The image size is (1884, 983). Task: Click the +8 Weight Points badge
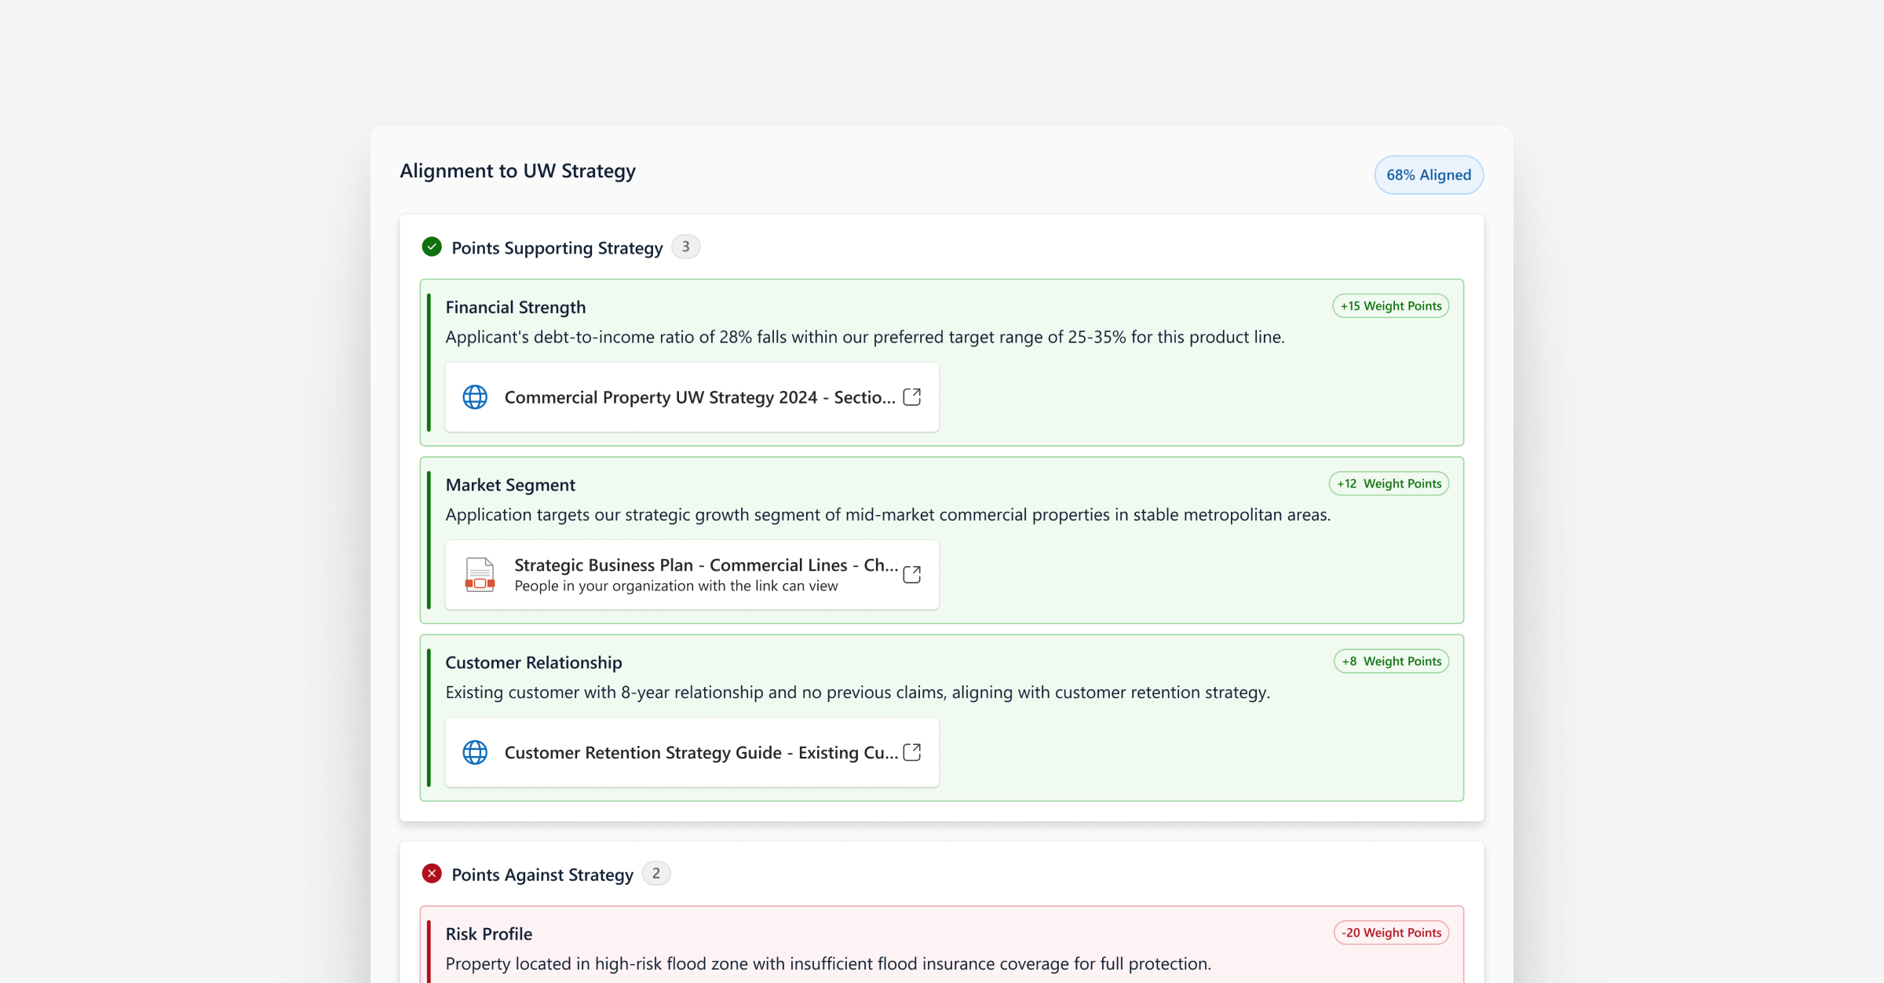[x=1391, y=661]
